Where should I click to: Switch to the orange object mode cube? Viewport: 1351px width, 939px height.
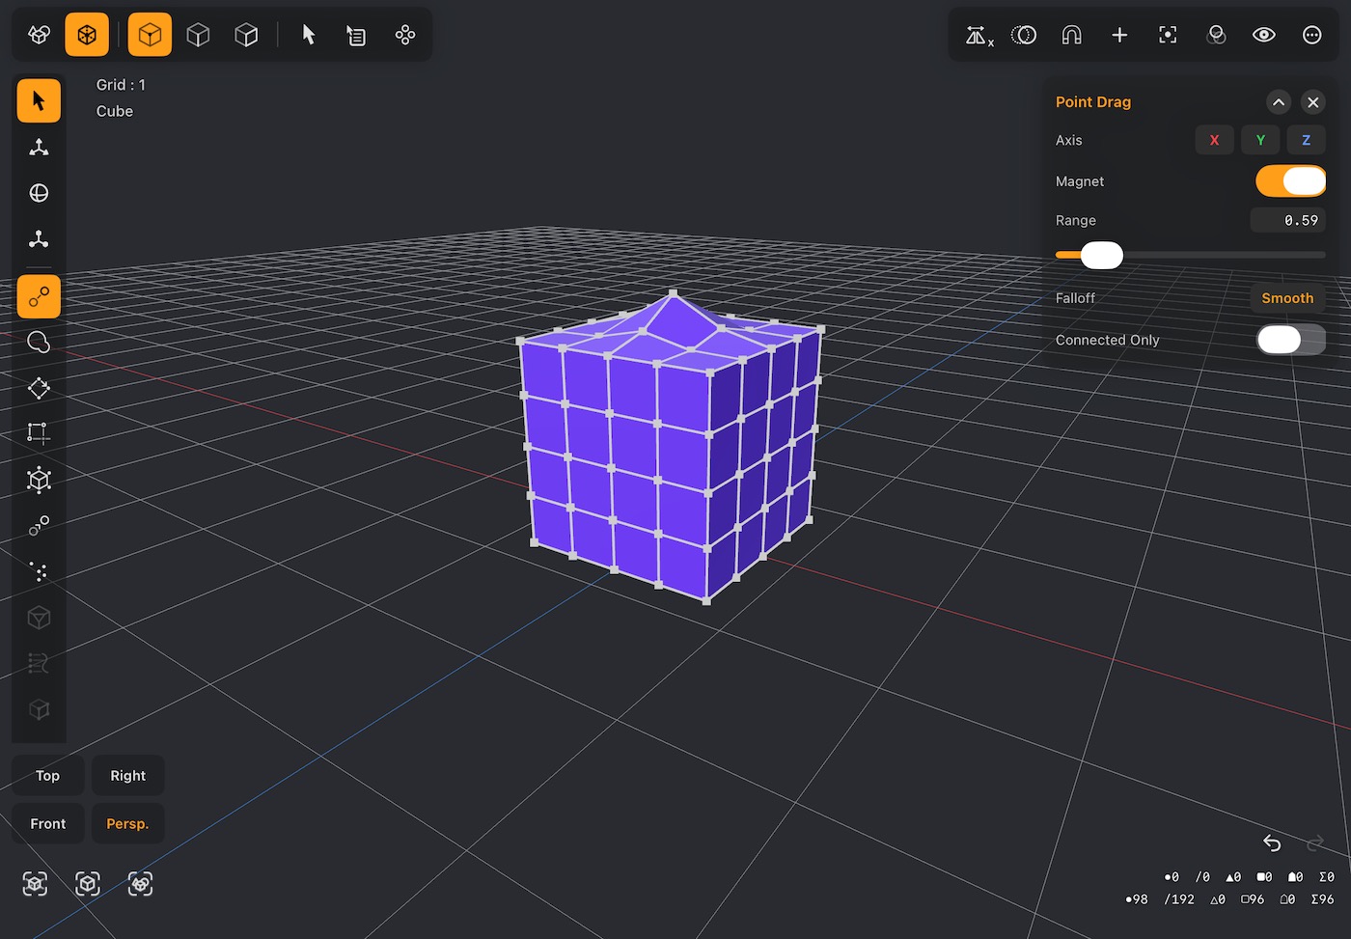(87, 35)
